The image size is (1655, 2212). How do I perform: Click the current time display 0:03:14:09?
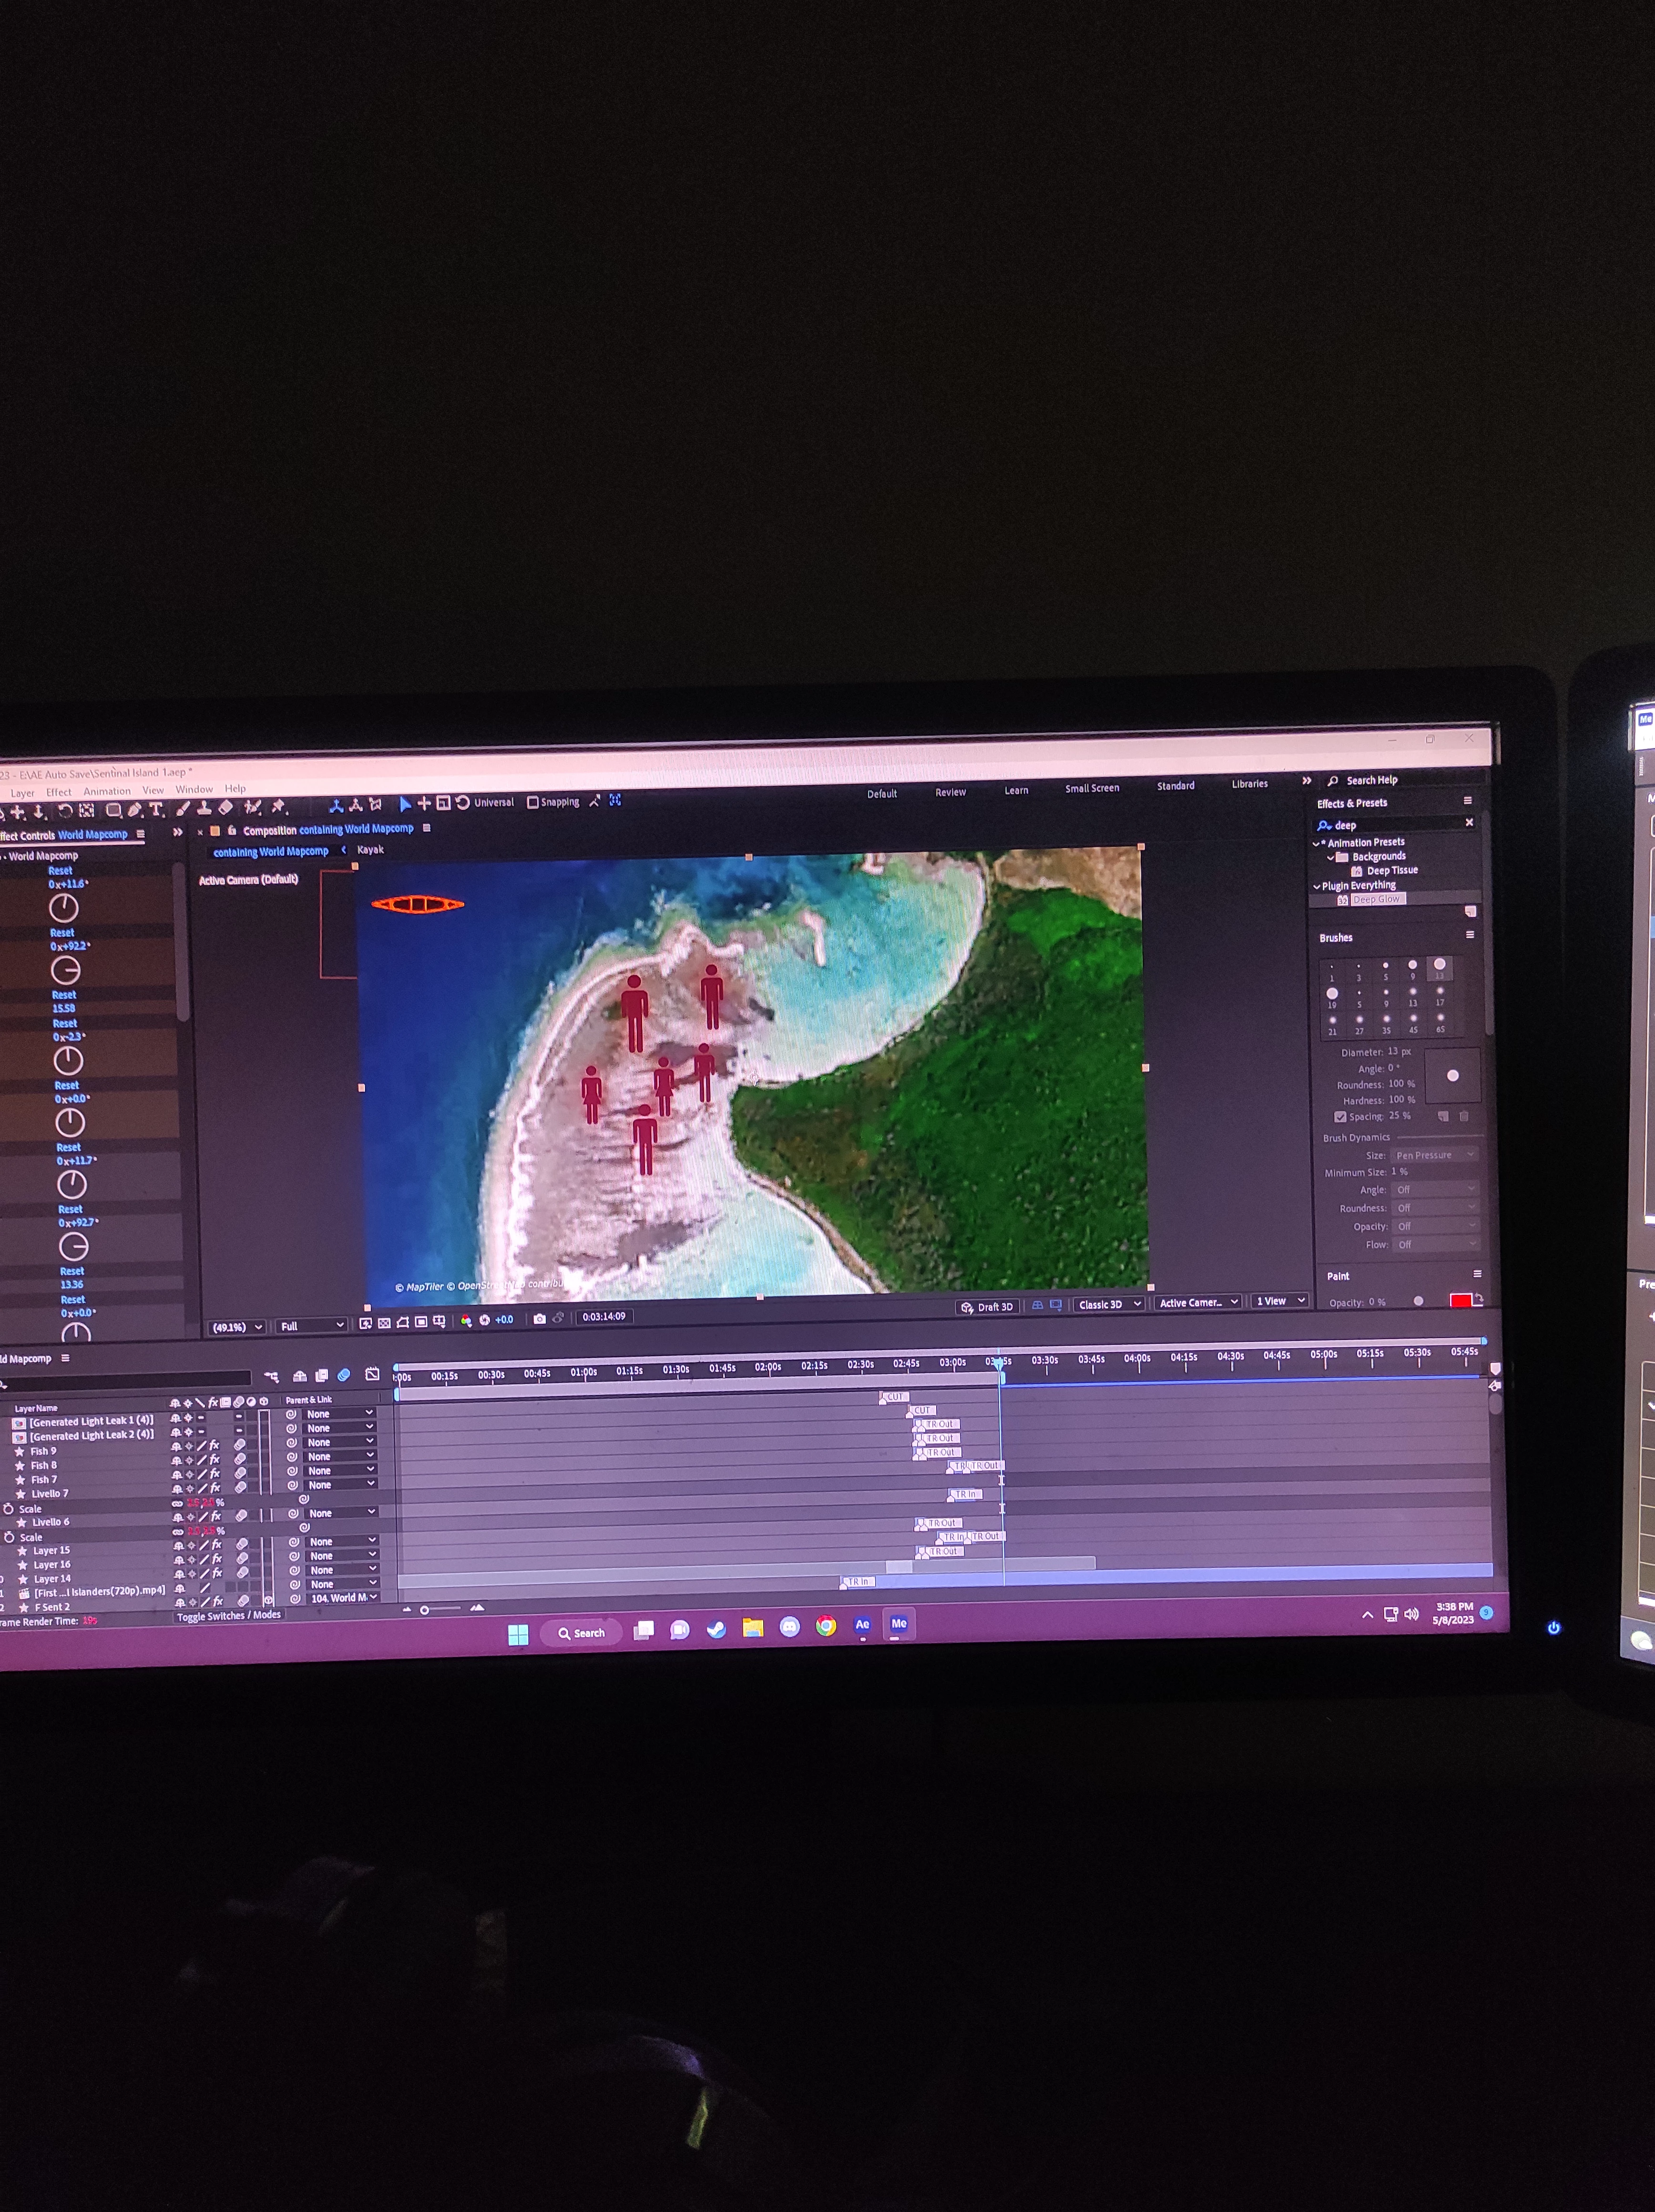pos(604,1317)
